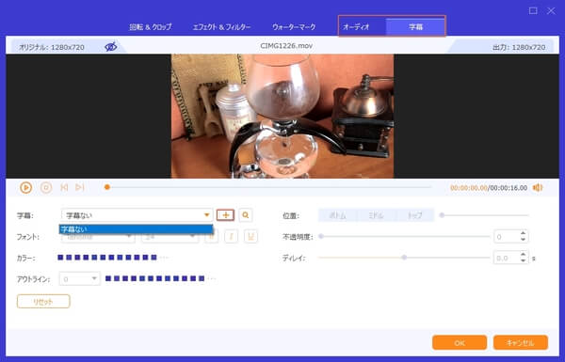565x362 pixels.
Task: Set subtitle position to トップ
Action: coord(414,215)
